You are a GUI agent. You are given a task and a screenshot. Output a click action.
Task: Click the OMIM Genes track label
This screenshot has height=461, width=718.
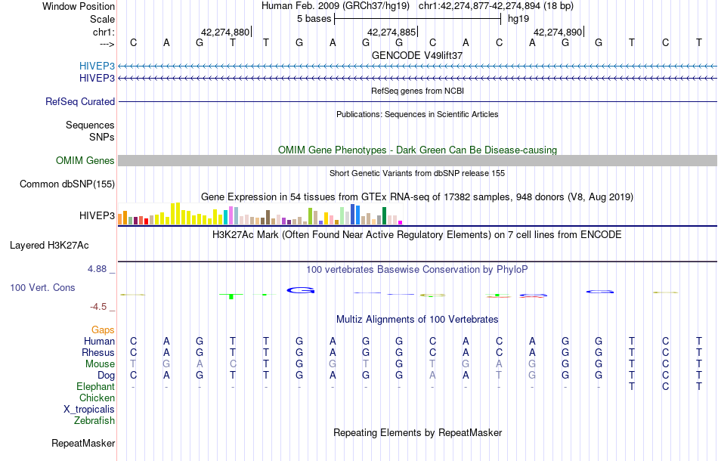pyautogui.click(x=85, y=161)
